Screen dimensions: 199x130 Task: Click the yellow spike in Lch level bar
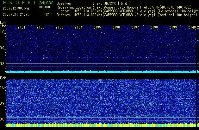(x=85, y=71)
